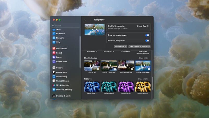
Task: Select the VPN icon in sidebar
Action: tap(54, 42)
